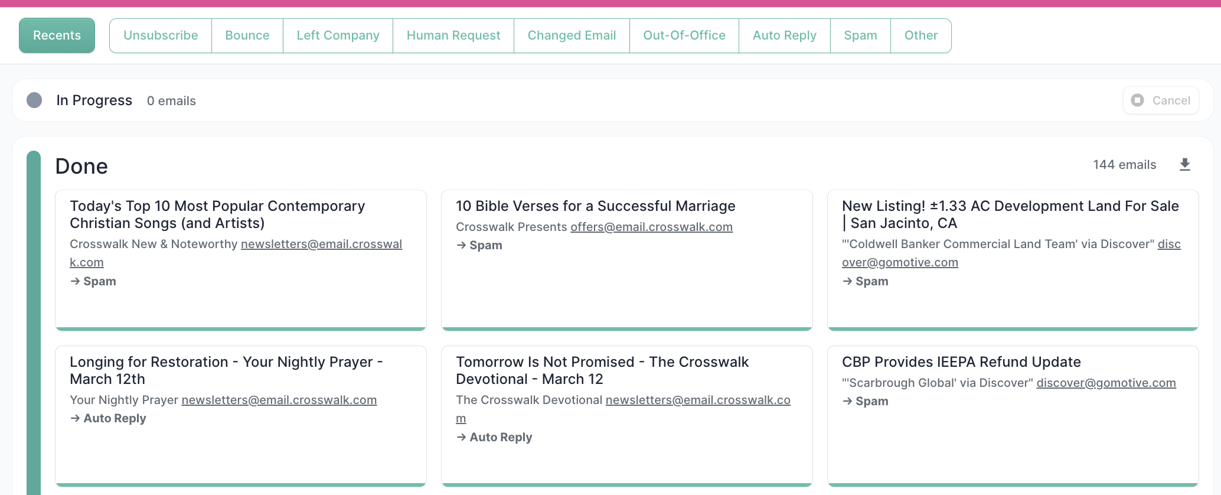
Task: Switch to the Unsubscribe tab
Action: coord(161,35)
